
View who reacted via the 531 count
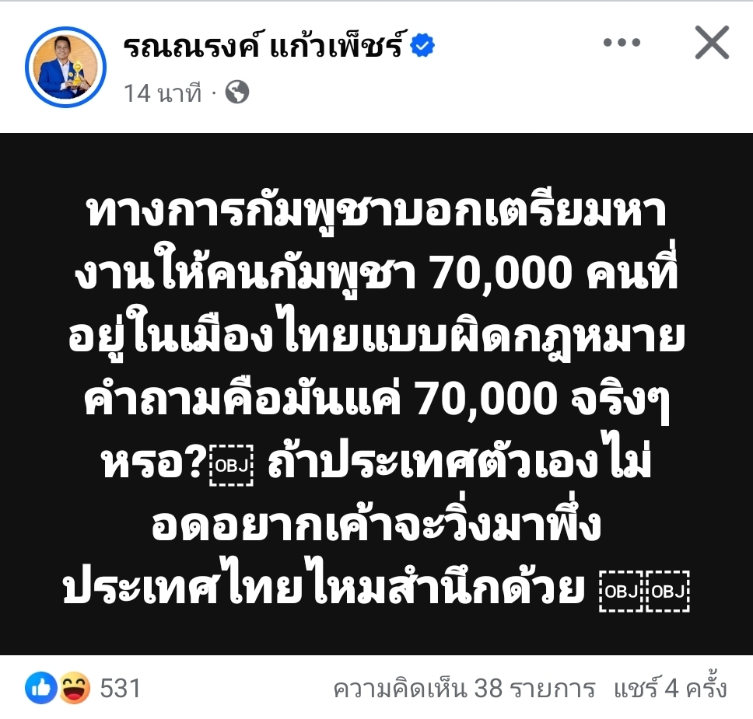[120, 688]
